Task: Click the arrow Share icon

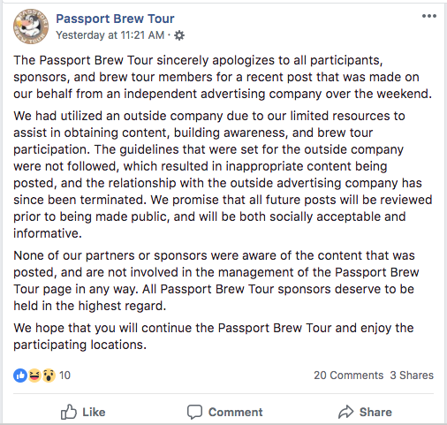Action: tap(345, 412)
